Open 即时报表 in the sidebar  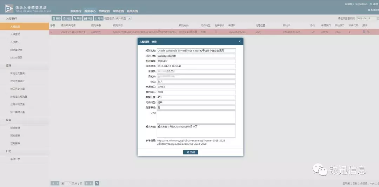25,136
